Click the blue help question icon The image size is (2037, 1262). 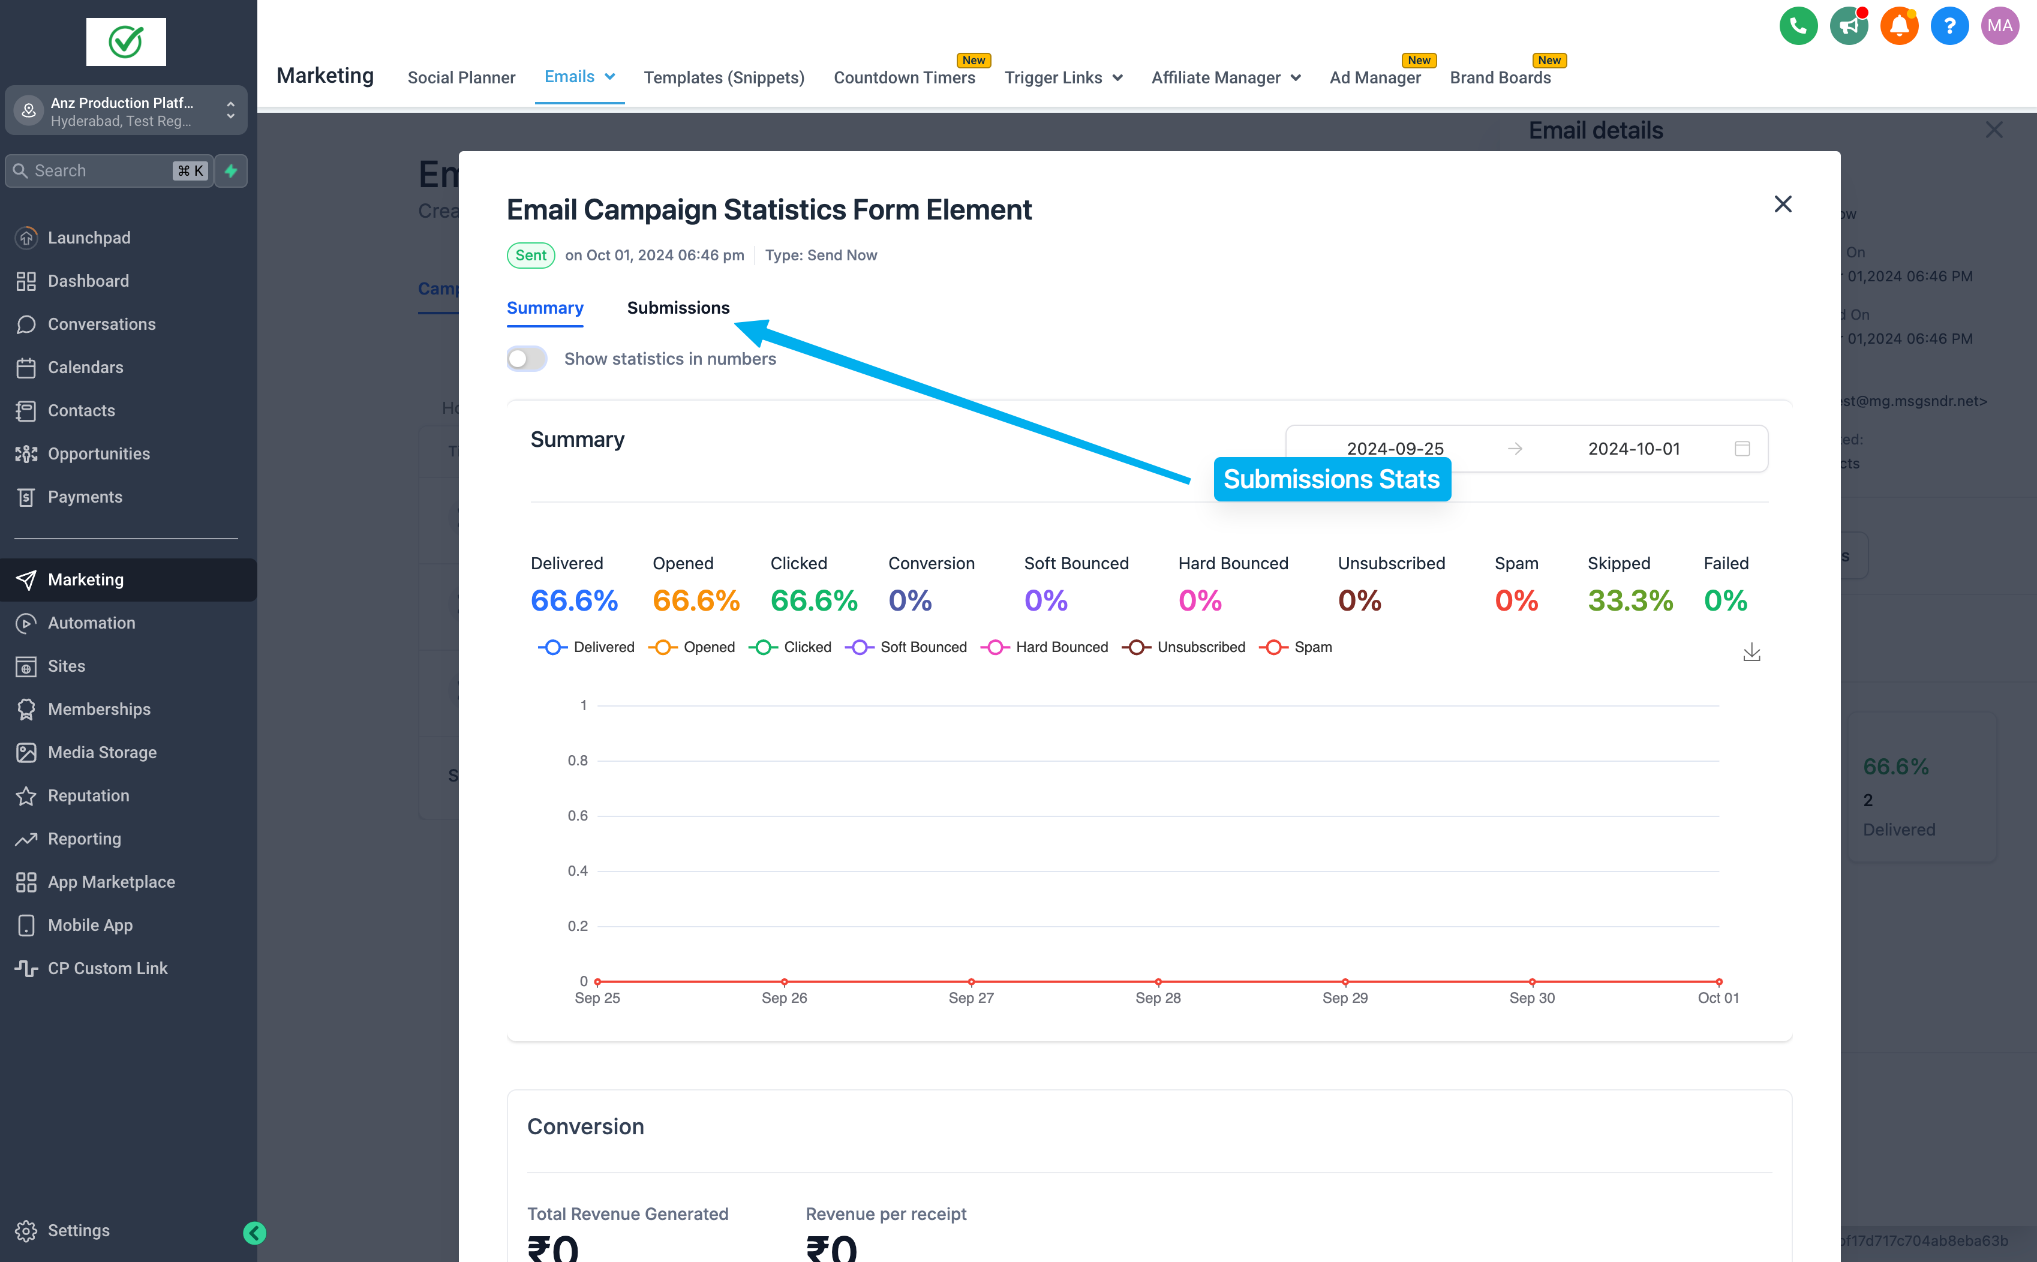click(1949, 26)
